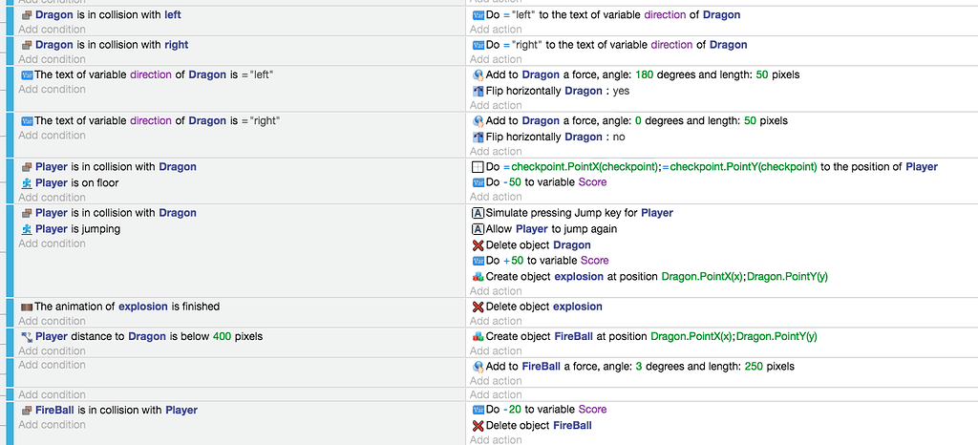Image resolution: width=978 pixels, height=445 pixels.
Task: Select action text 'Flip horizontally Dragon : yes'
Action: click(558, 91)
